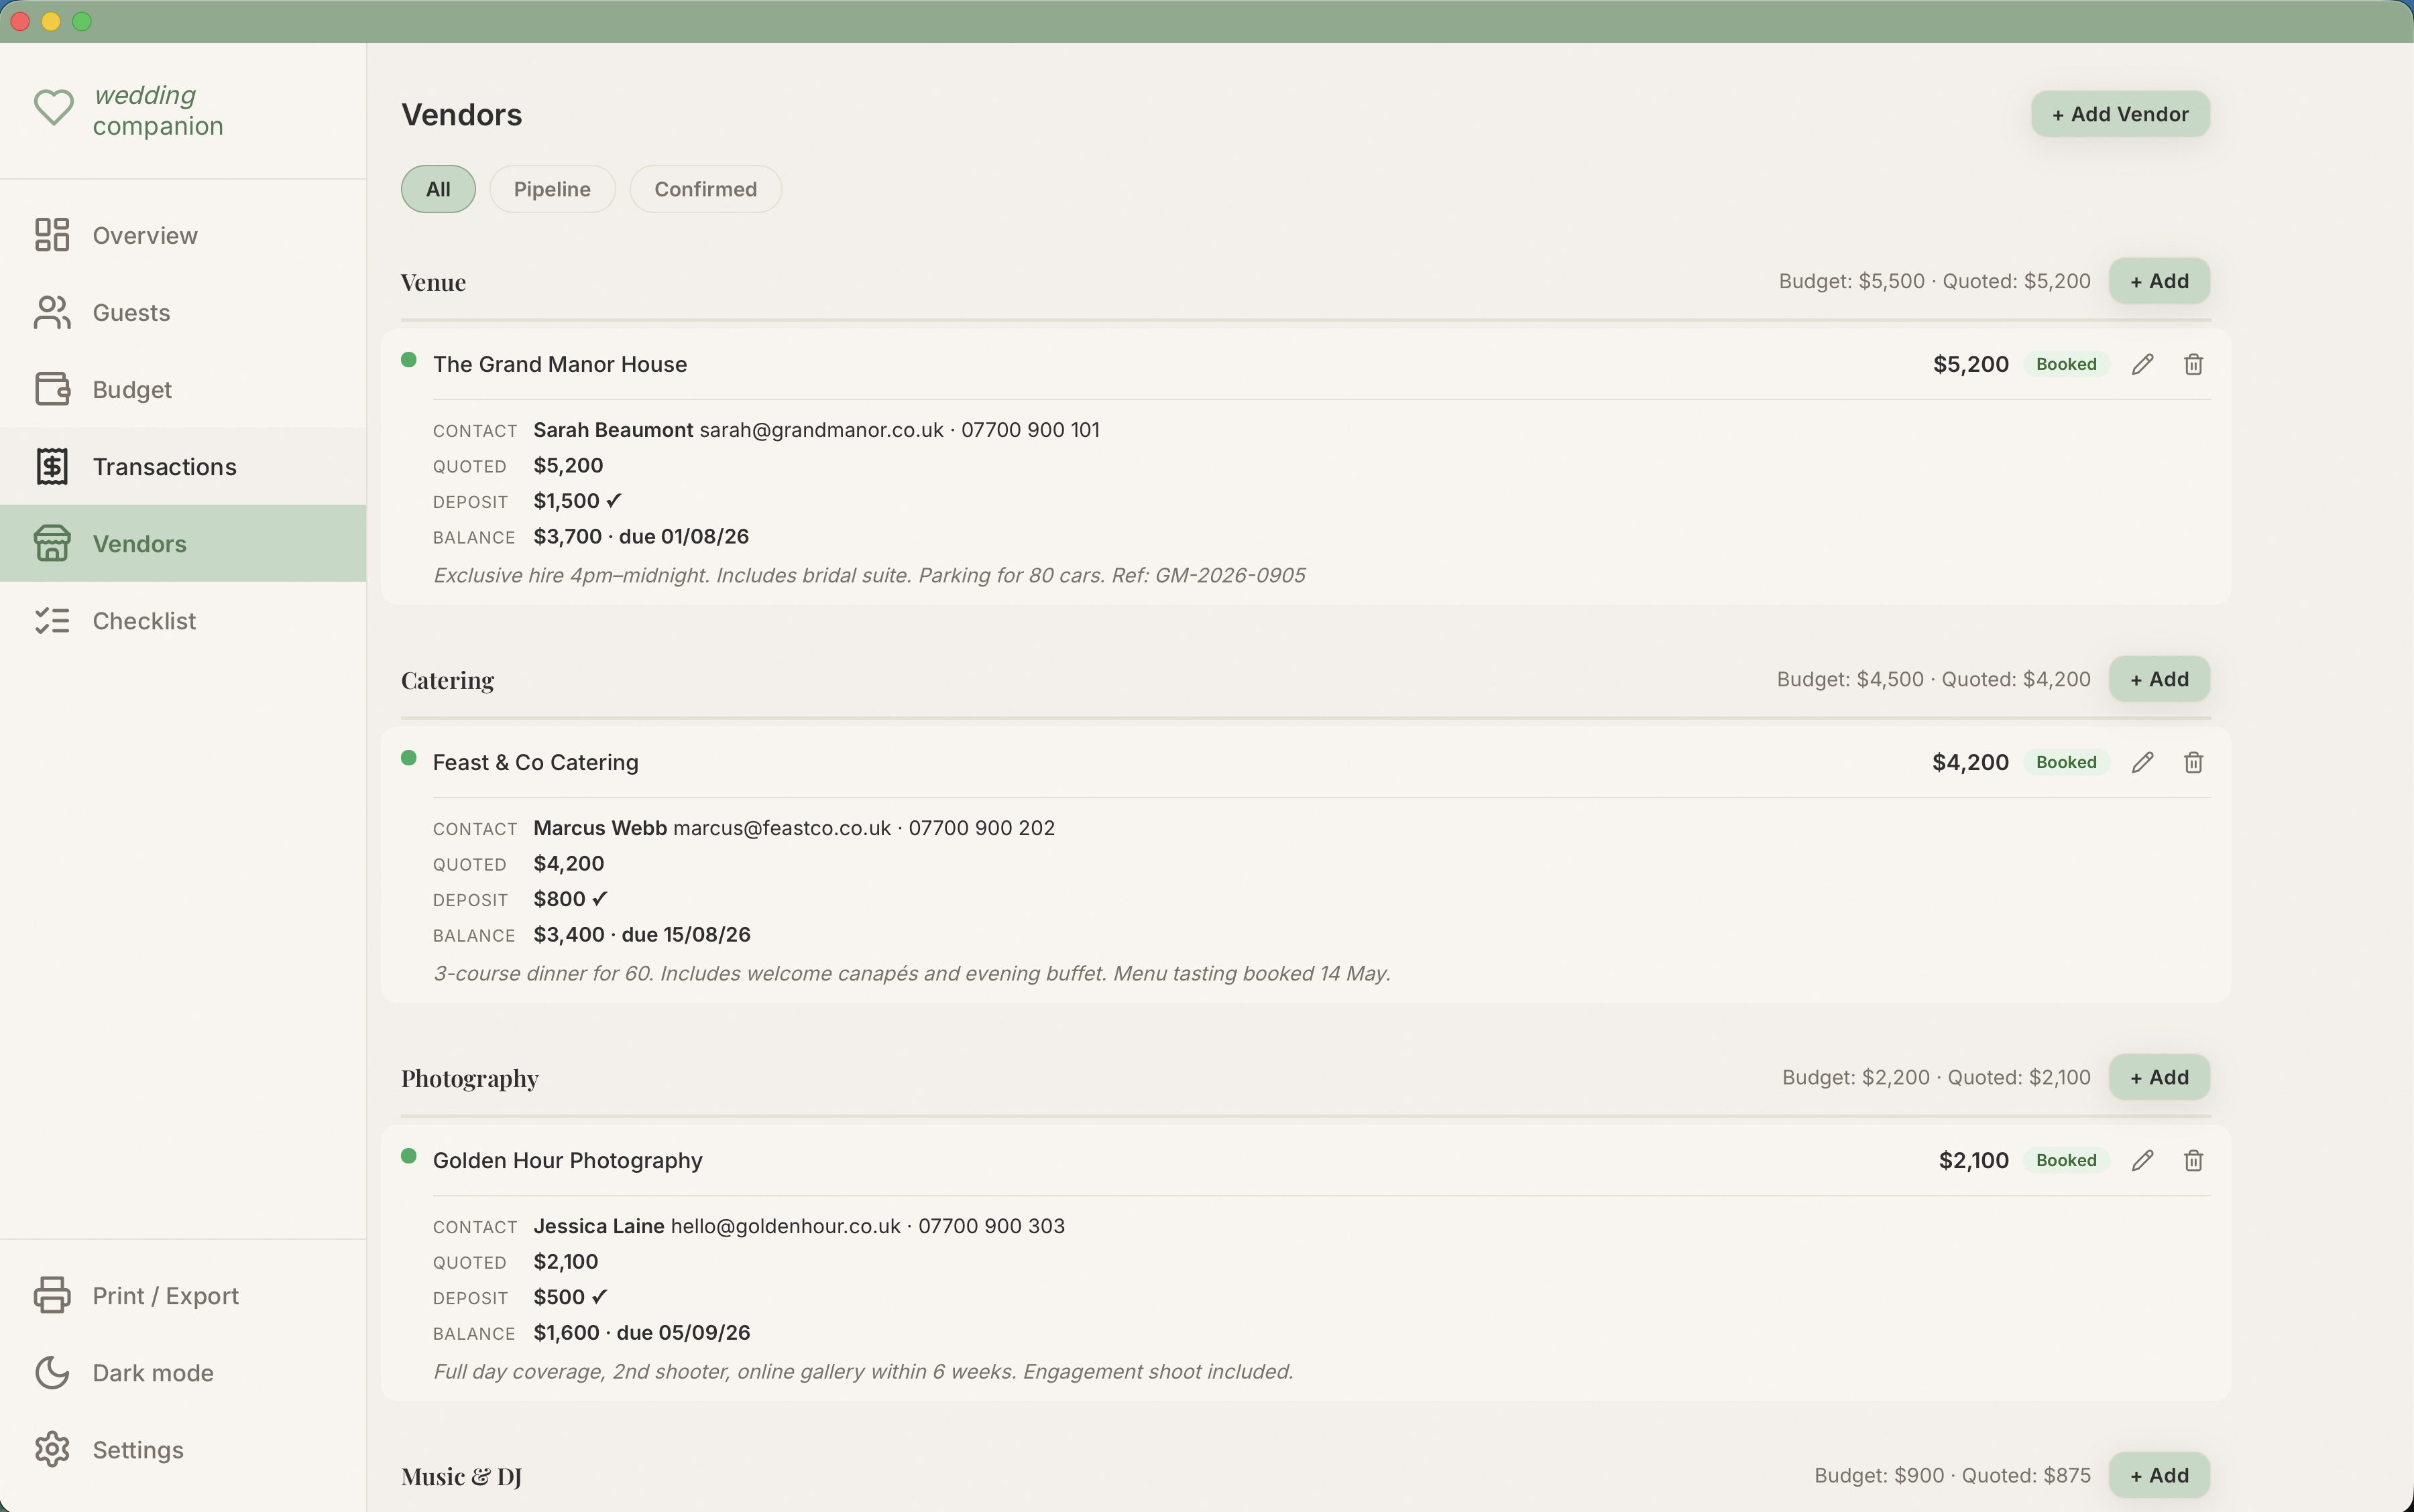
Task: Open Settings via the gear icon
Action: tap(53, 1449)
